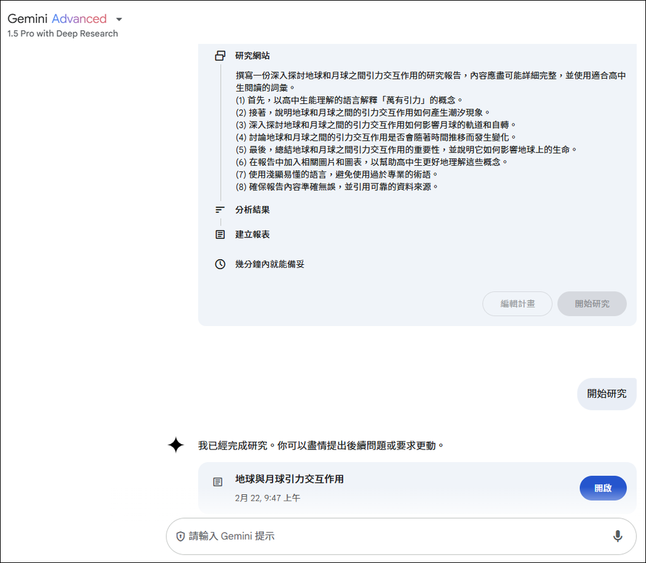This screenshot has width=646, height=563.
Task: Click the timestamp 2月 22, 9:47 上午
Action: 267,498
